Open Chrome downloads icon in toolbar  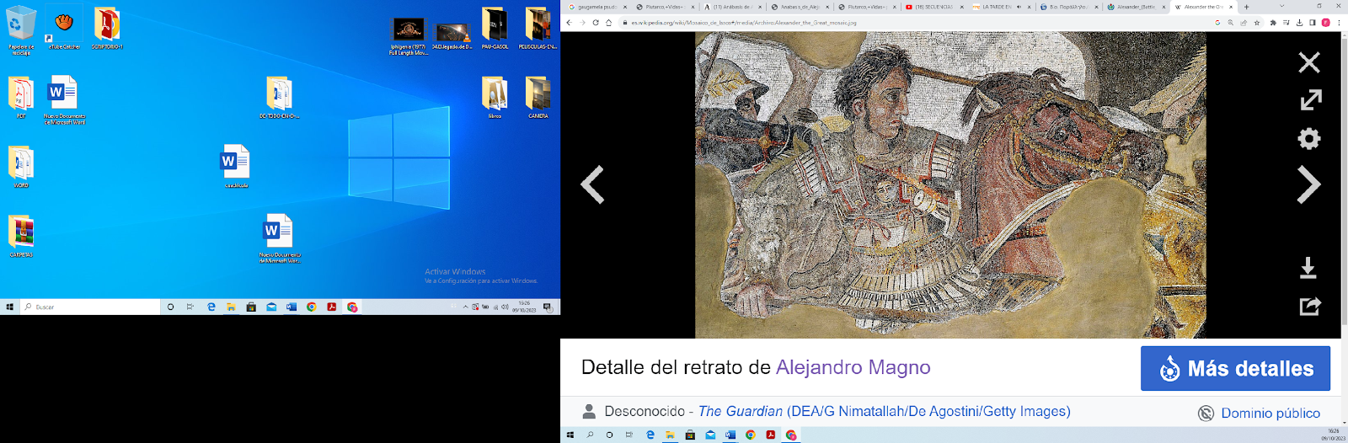1299,23
